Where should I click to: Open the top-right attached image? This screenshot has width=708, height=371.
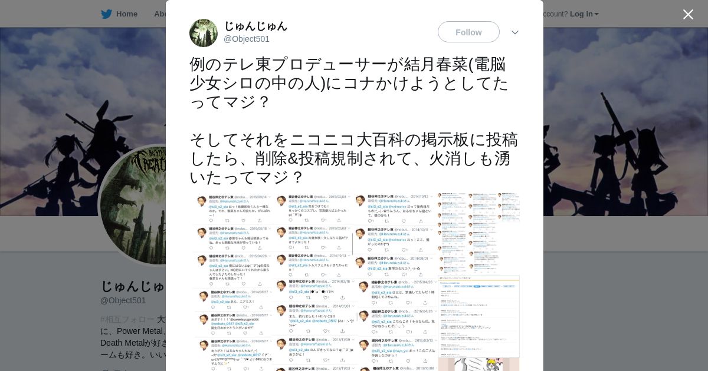(x=479, y=233)
